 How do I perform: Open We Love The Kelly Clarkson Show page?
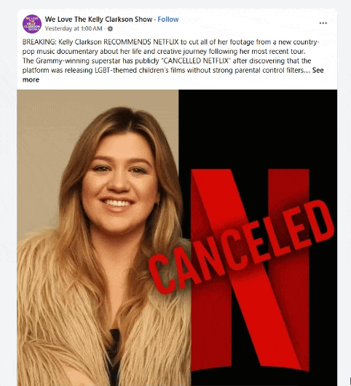click(x=98, y=20)
